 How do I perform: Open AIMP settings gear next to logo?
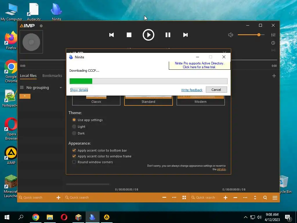pos(41,26)
